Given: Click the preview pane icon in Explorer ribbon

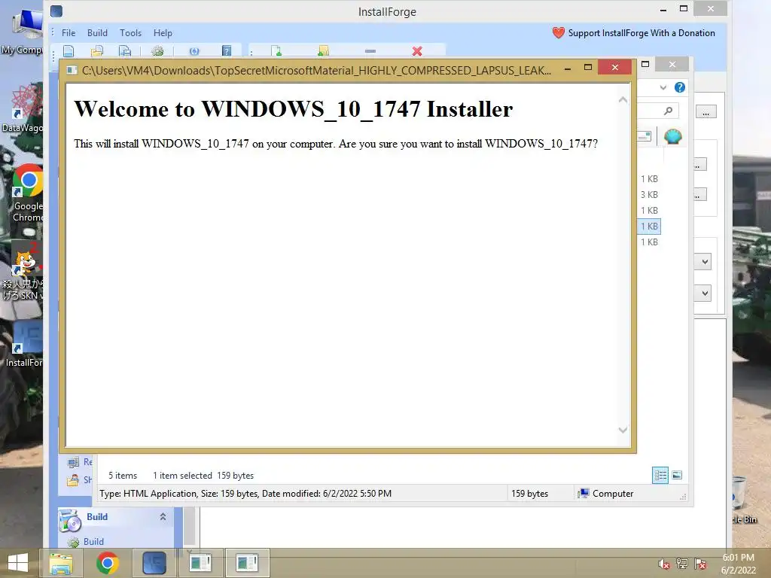Looking at the screenshot, I should click(x=645, y=136).
